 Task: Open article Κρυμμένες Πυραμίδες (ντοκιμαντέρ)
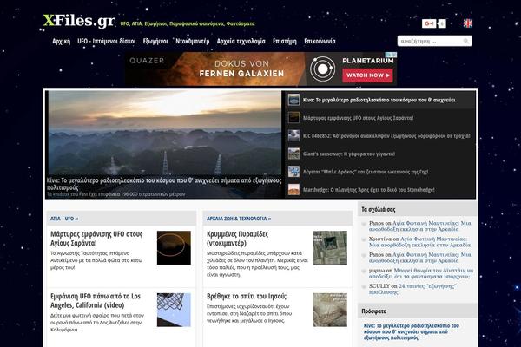(237, 239)
